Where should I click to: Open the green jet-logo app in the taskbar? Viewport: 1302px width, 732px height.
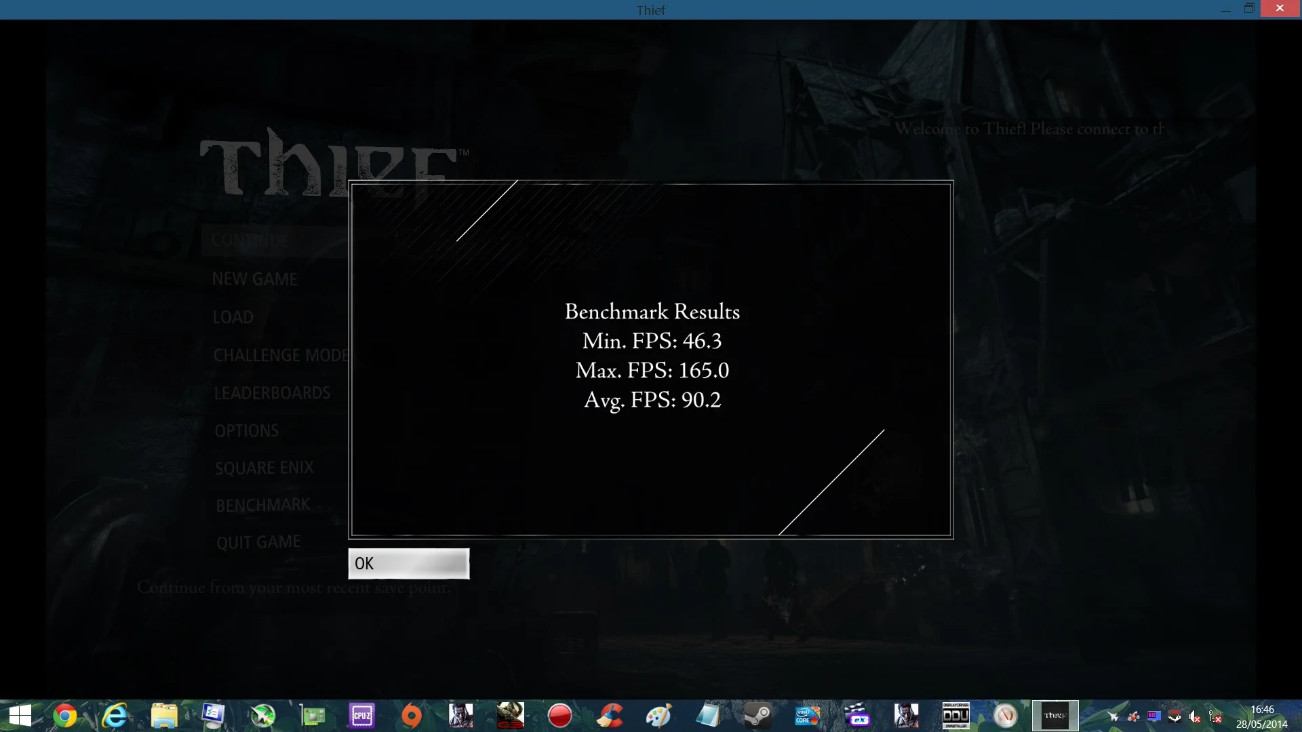[262, 716]
